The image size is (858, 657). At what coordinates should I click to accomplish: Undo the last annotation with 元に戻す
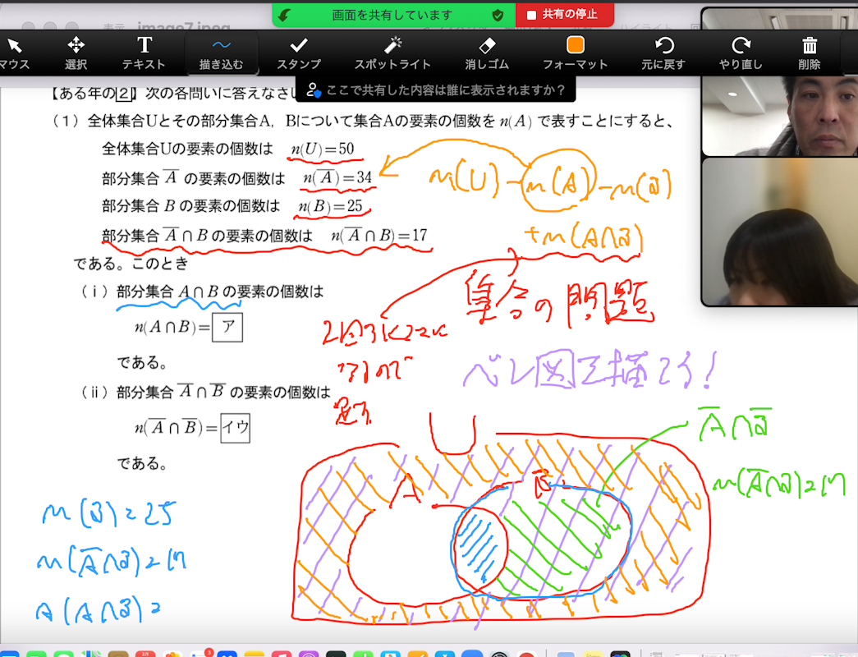[663, 52]
